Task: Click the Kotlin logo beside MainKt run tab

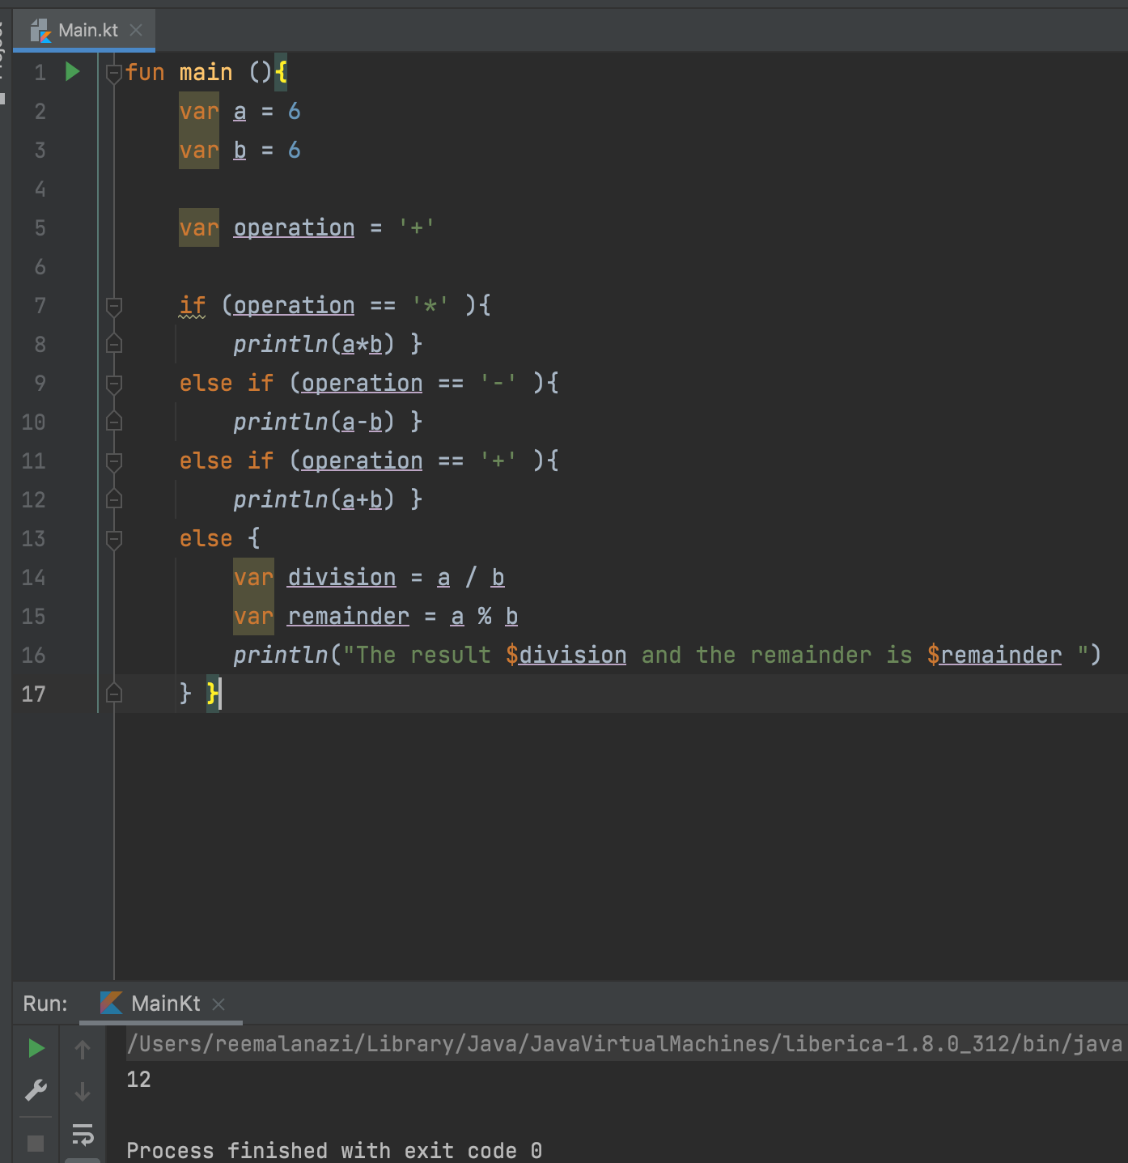Action: tap(110, 1004)
